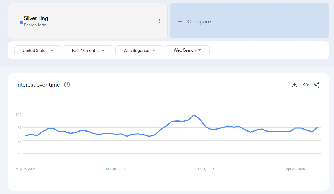Screen dimensions: 334x194
Task: Click the chart peak near Jan 5, 2025
Action: (195, 115)
